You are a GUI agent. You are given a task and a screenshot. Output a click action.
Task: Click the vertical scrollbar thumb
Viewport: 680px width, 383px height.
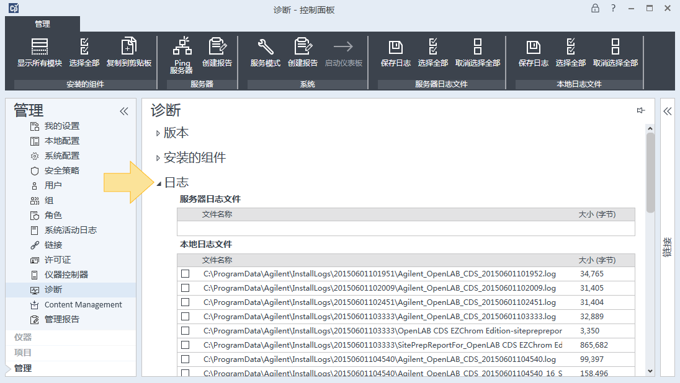click(x=650, y=172)
